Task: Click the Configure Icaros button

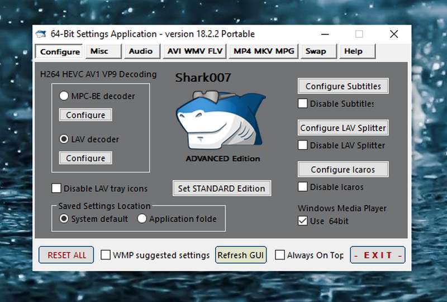Action: coord(343,169)
